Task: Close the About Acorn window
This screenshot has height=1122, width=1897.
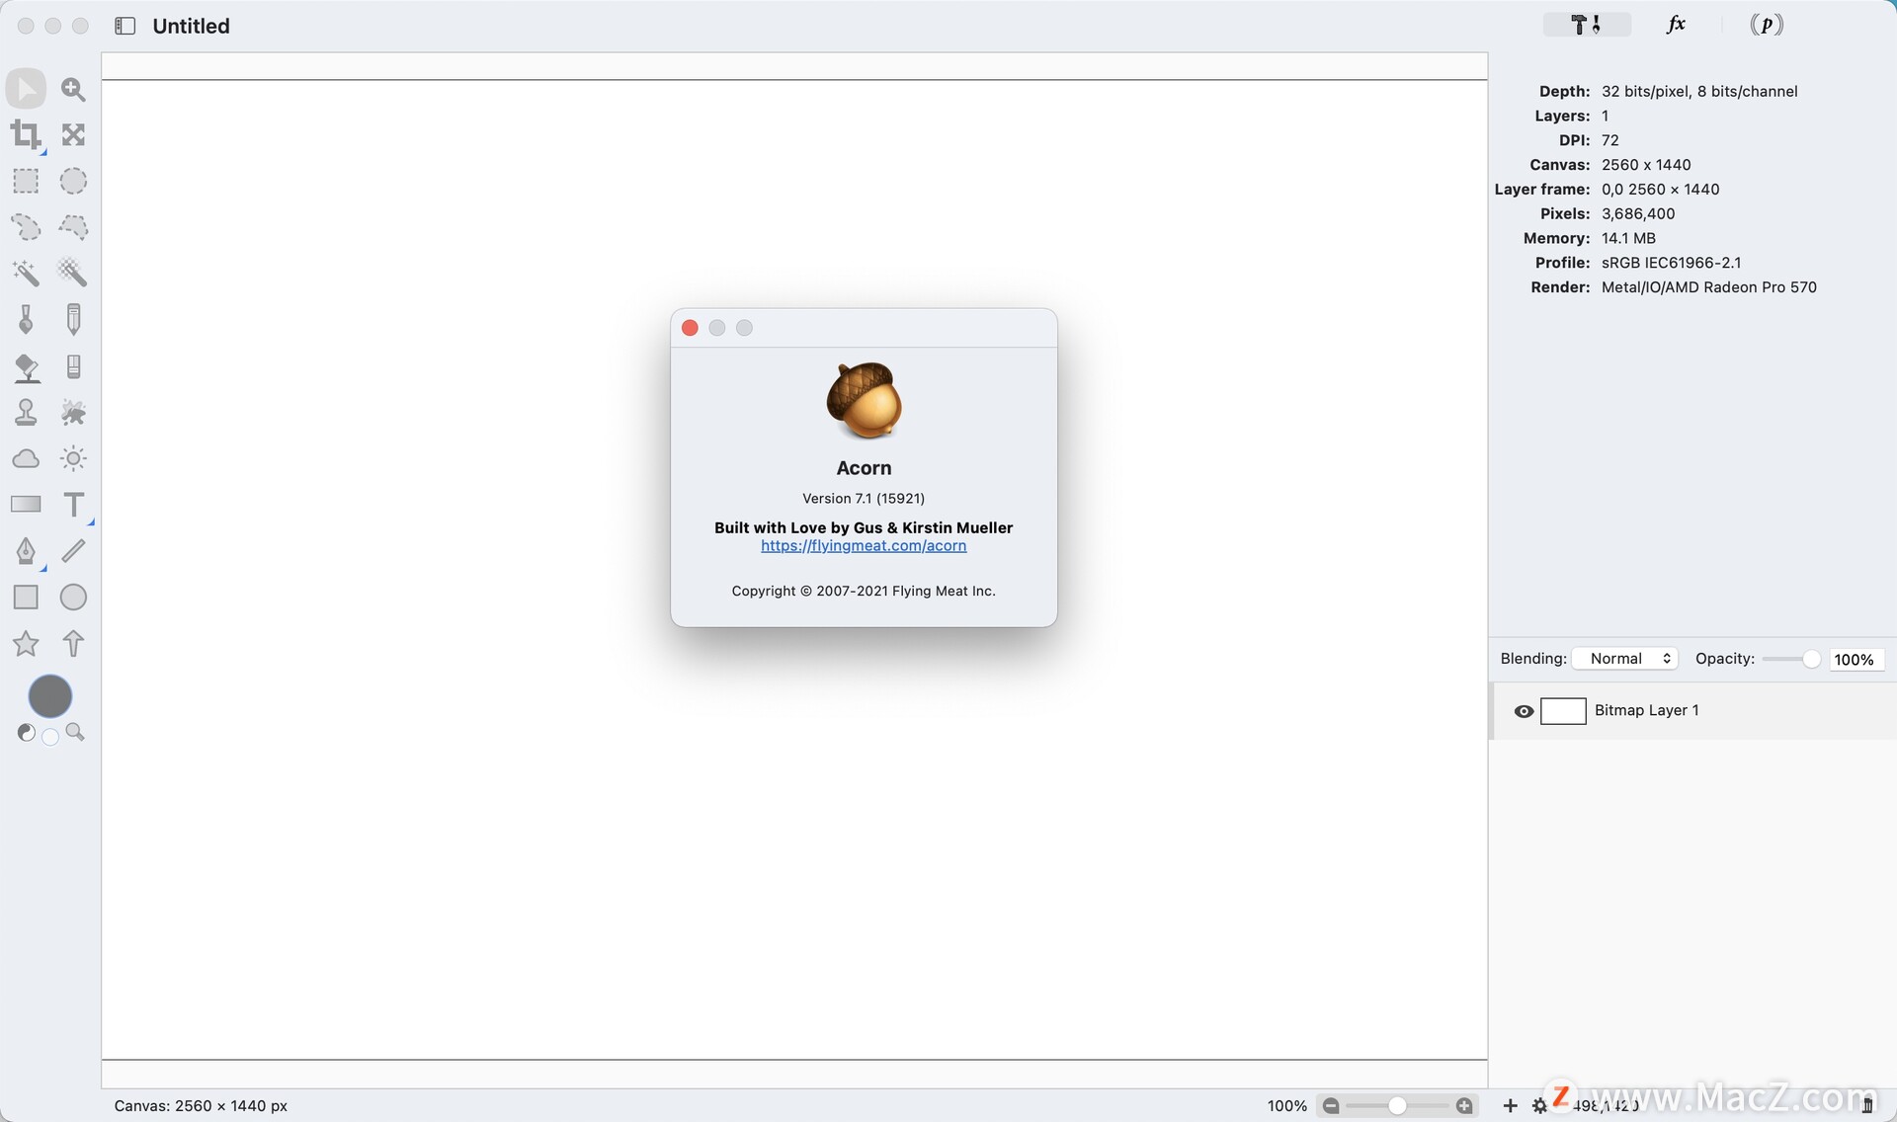Action: pyautogui.click(x=691, y=328)
